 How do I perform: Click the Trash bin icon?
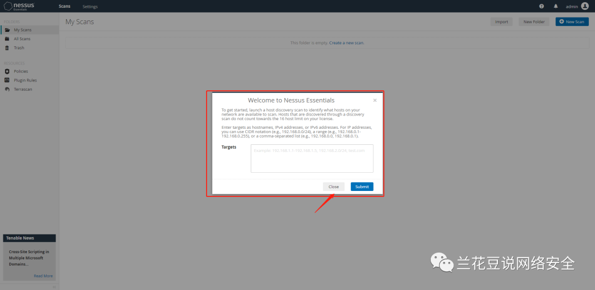click(x=7, y=48)
